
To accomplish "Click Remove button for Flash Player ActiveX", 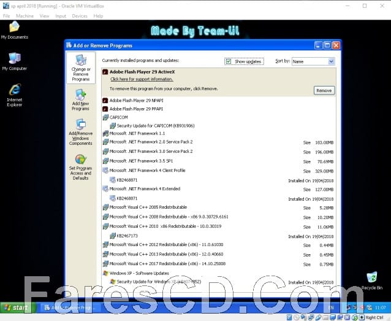I will pyautogui.click(x=324, y=90).
